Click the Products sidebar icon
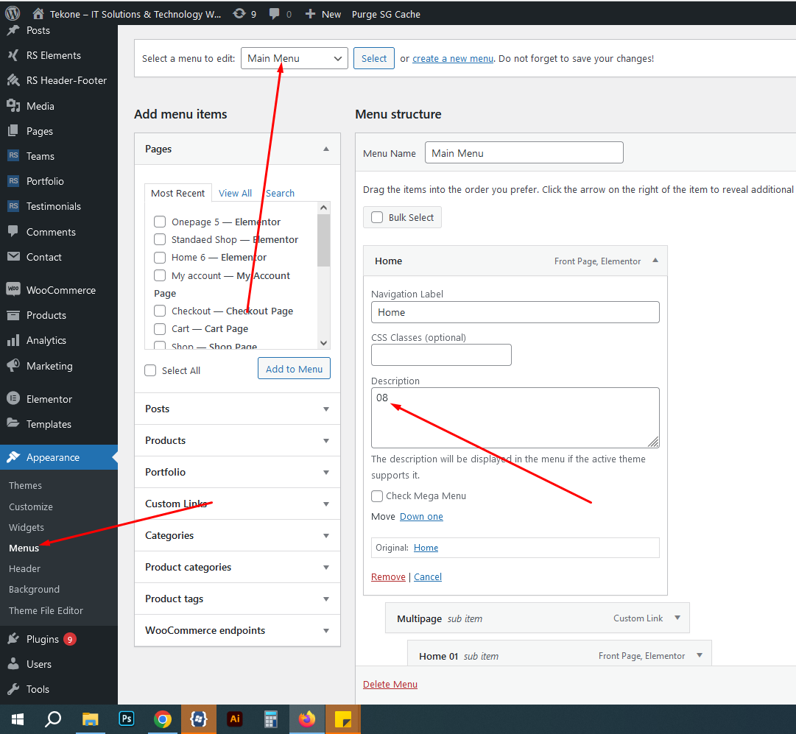The image size is (796, 734). click(x=13, y=315)
